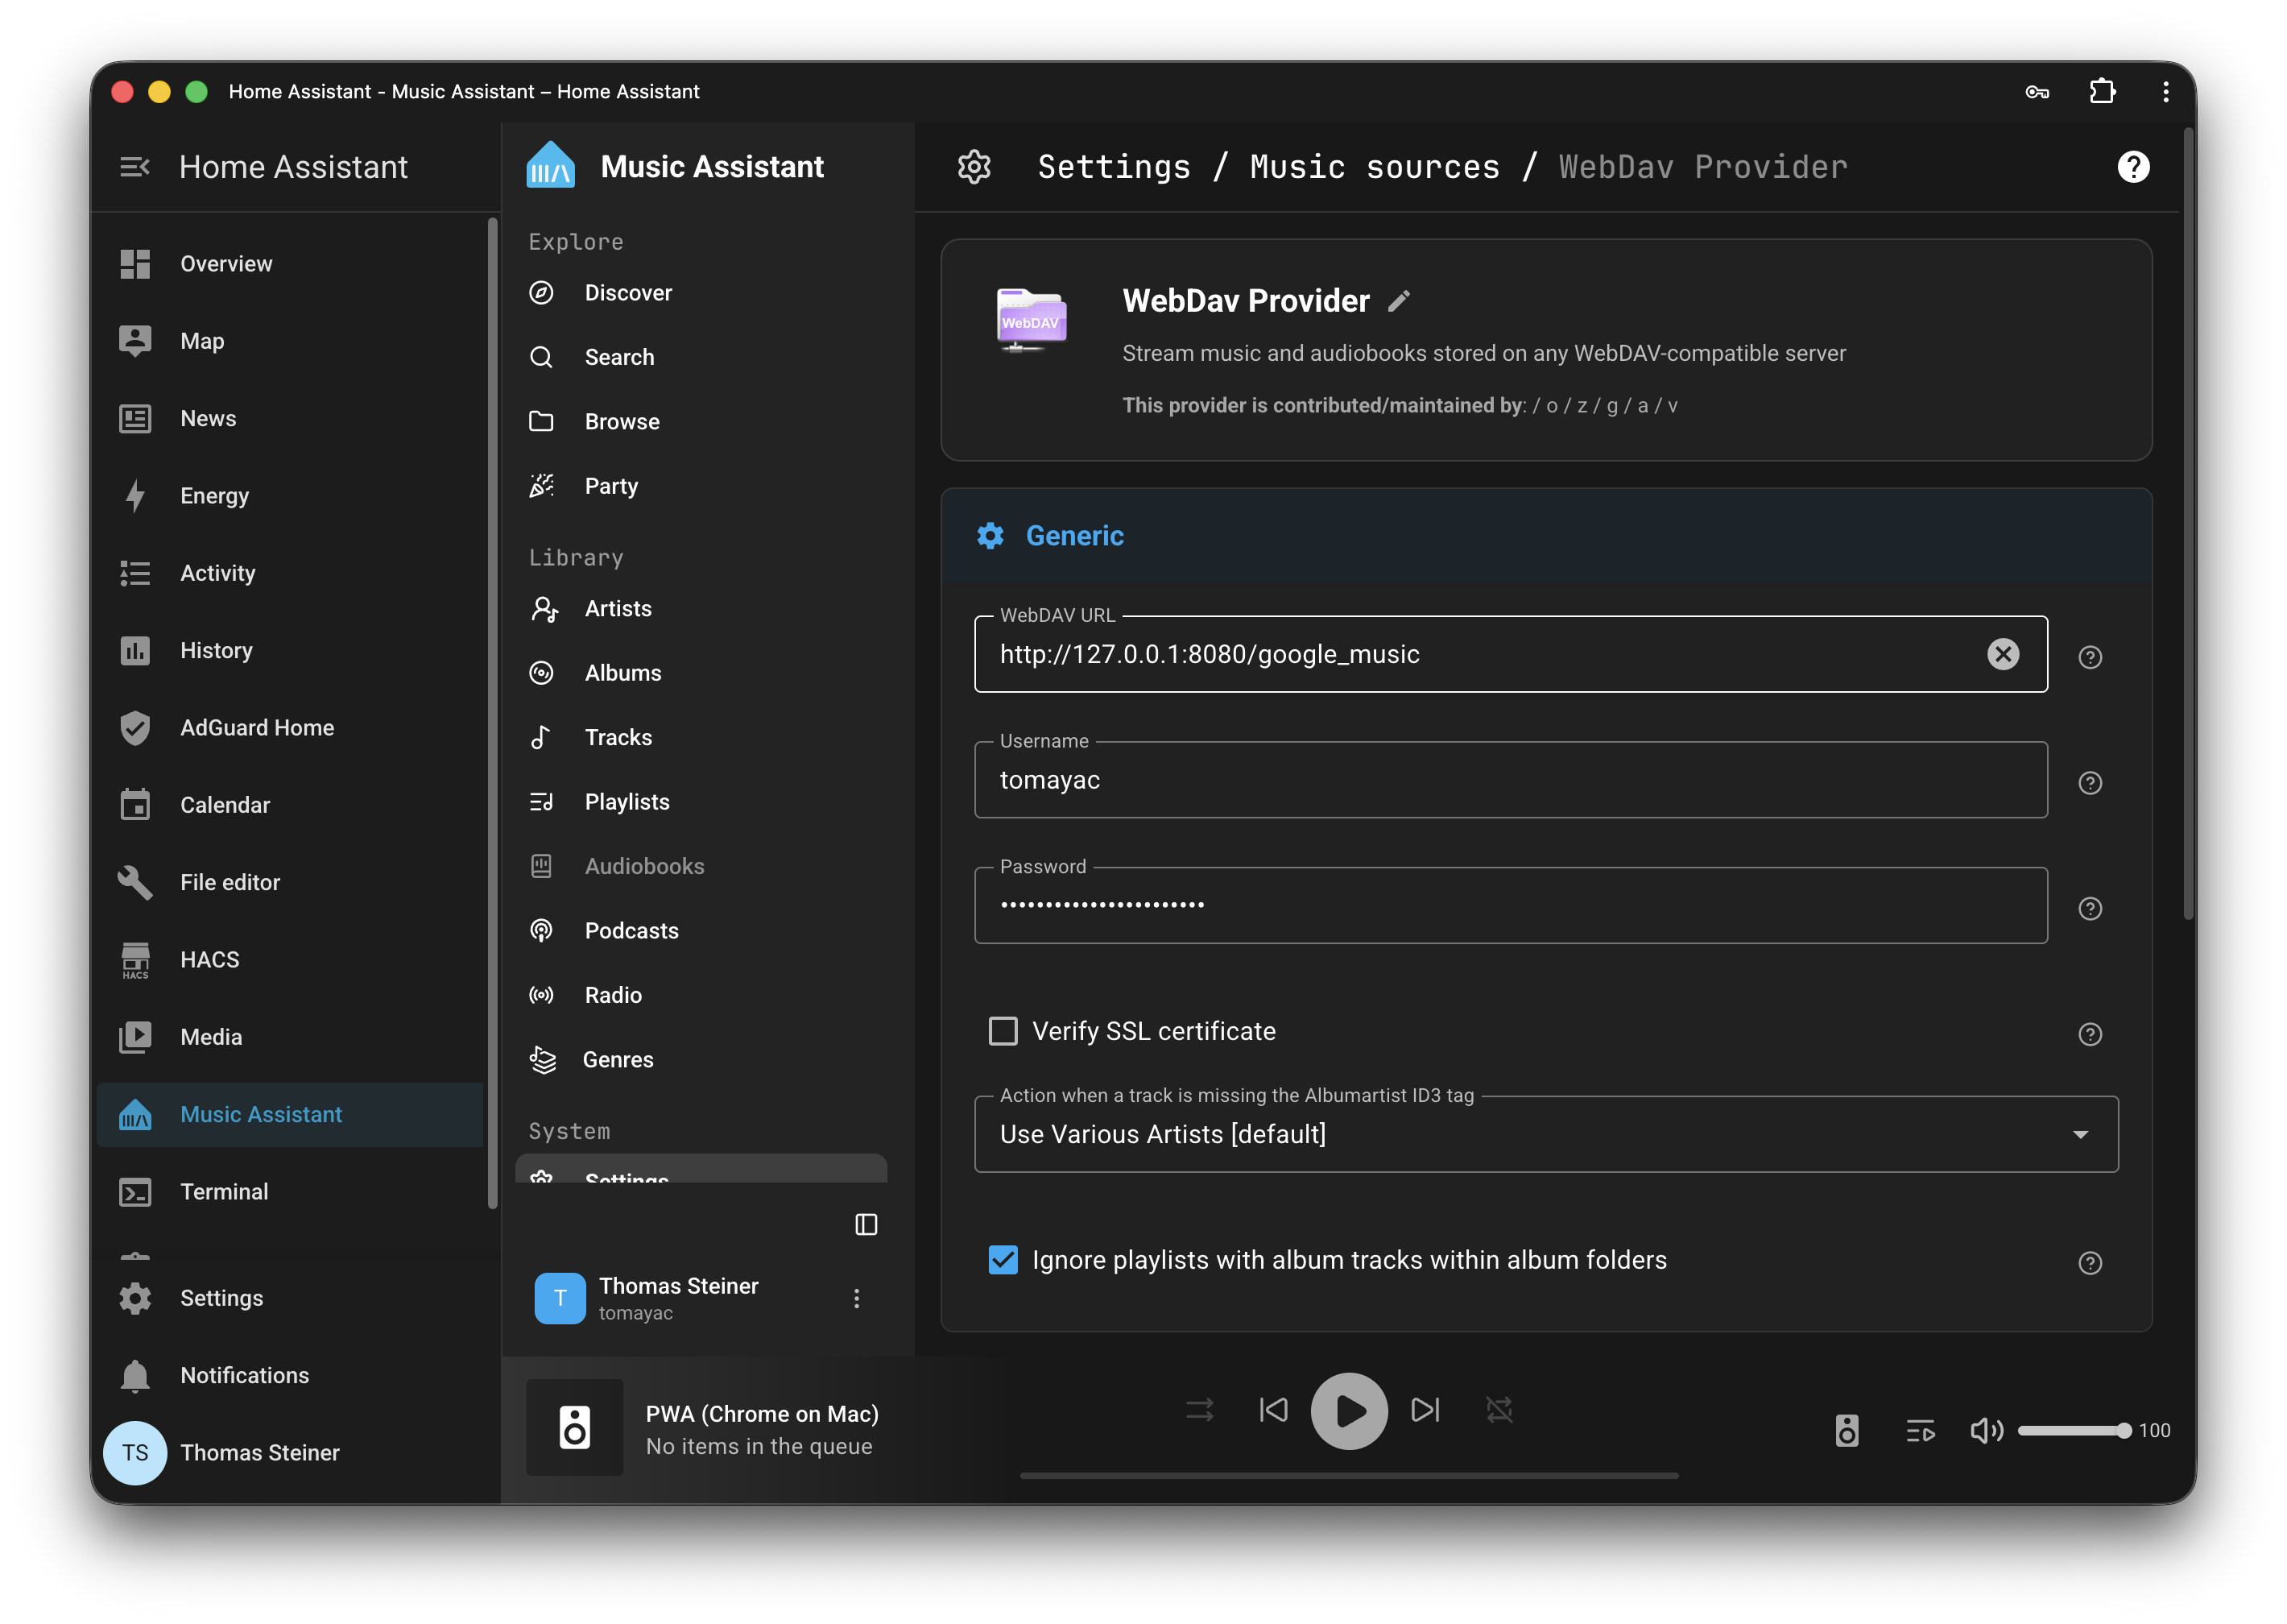Clear the WebDAV URL field
The height and width of the screenshot is (1624, 2287).
[x=2002, y=654]
